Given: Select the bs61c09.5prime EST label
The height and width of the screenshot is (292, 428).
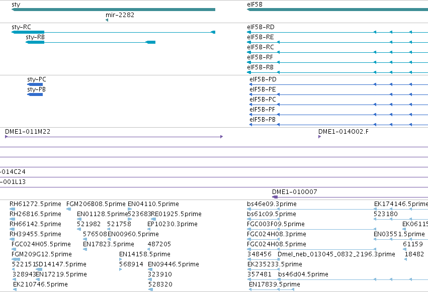Looking at the screenshot, I should pos(271,214).
